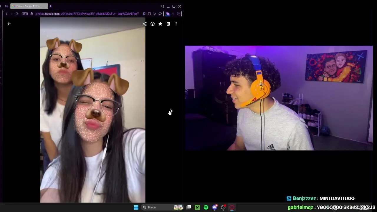Open photo info panel

153,24
